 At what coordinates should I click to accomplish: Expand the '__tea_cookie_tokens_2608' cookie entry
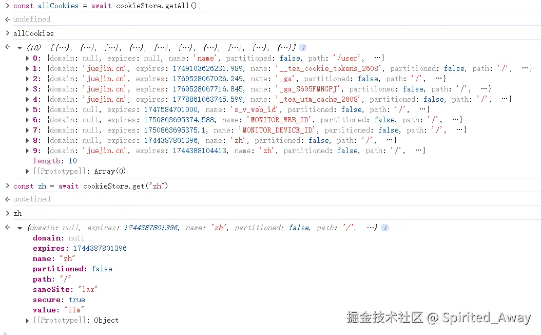[x=28, y=68]
